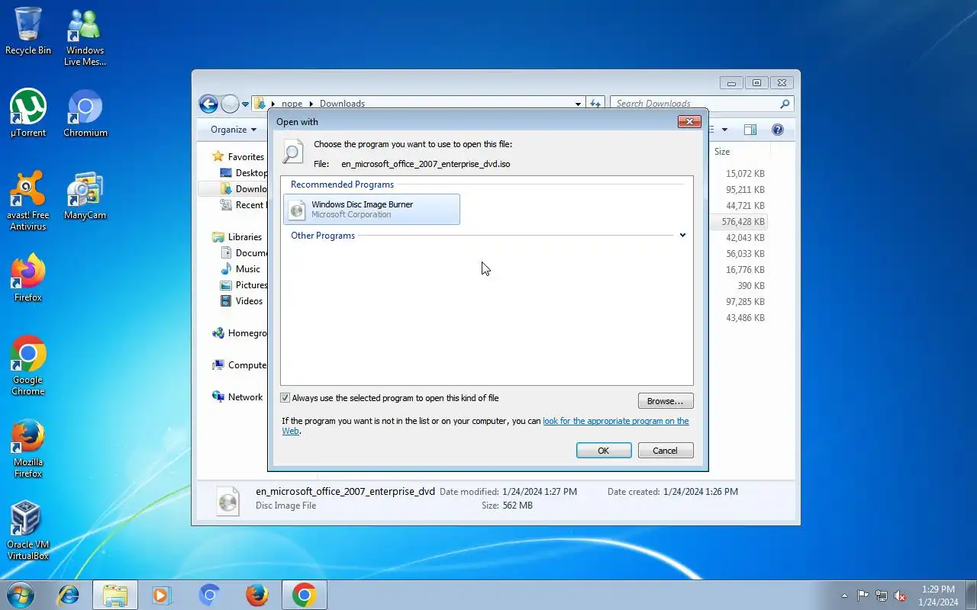Switch to Windows Explorer taskbar button

[x=115, y=595]
